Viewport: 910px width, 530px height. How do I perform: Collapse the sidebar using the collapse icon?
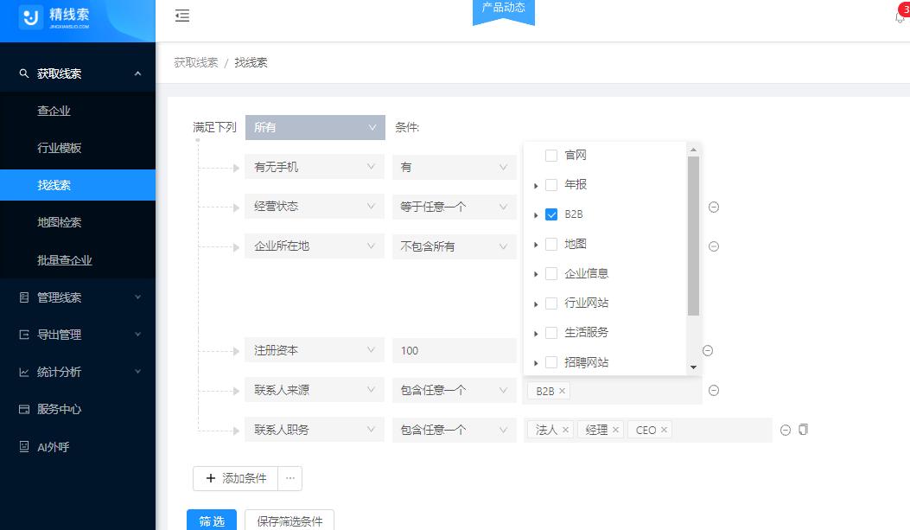coord(182,16)
